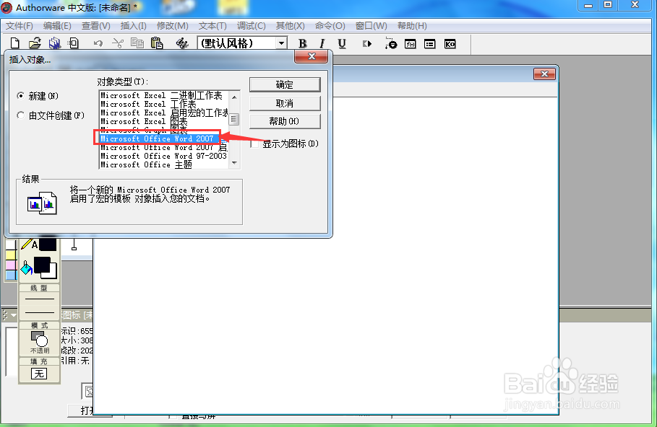Choose the upper line style option

pos(39,299)
